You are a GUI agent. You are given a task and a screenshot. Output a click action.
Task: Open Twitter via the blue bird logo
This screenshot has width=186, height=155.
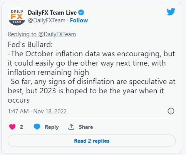coord(171,12)
